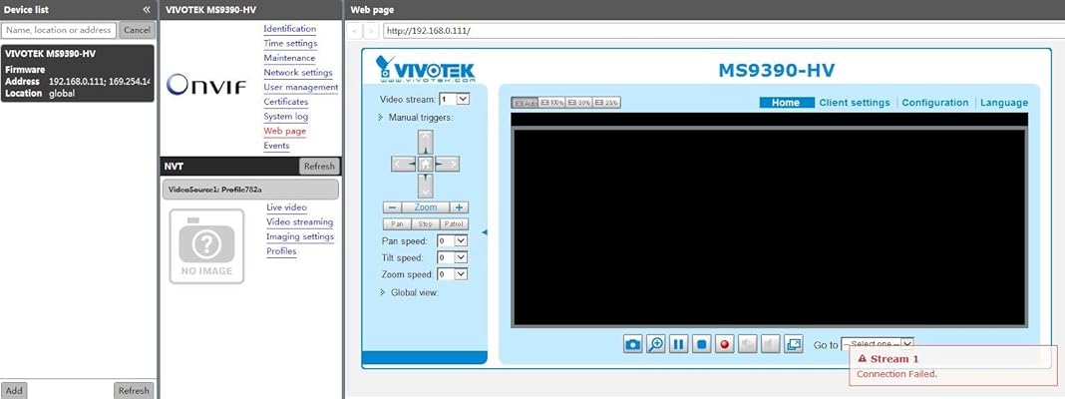Go forward in web page browser
The height and width of the screenshot is (399, 1065).
click(x=372, y=31)
